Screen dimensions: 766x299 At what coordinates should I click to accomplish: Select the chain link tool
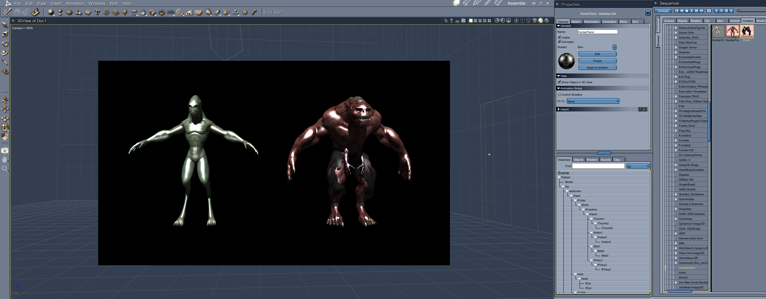(x=5, y=71)
